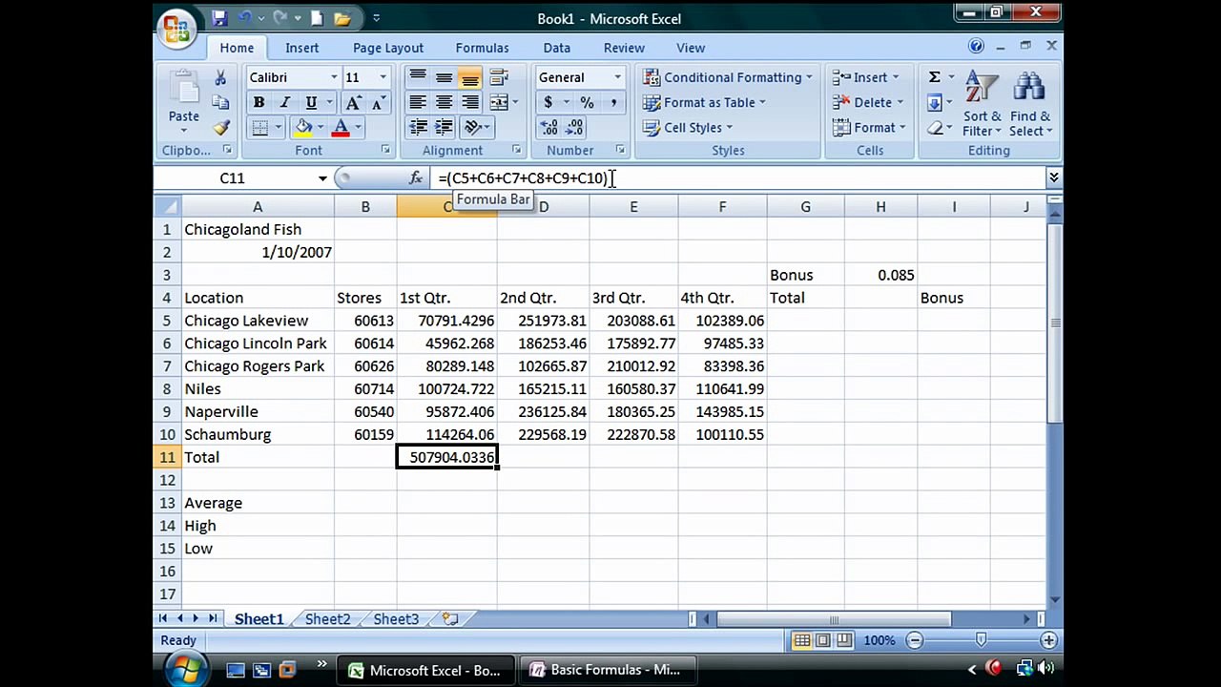Apply red font color
The height and width of the screenshot is (687, 1221).
[341, 128]
